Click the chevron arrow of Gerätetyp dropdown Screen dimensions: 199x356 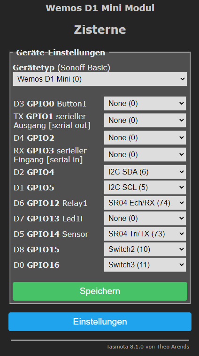(182, 79)
